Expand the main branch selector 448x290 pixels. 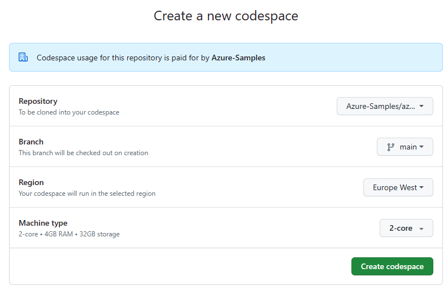pyautogui.click(x=404, y=147)
